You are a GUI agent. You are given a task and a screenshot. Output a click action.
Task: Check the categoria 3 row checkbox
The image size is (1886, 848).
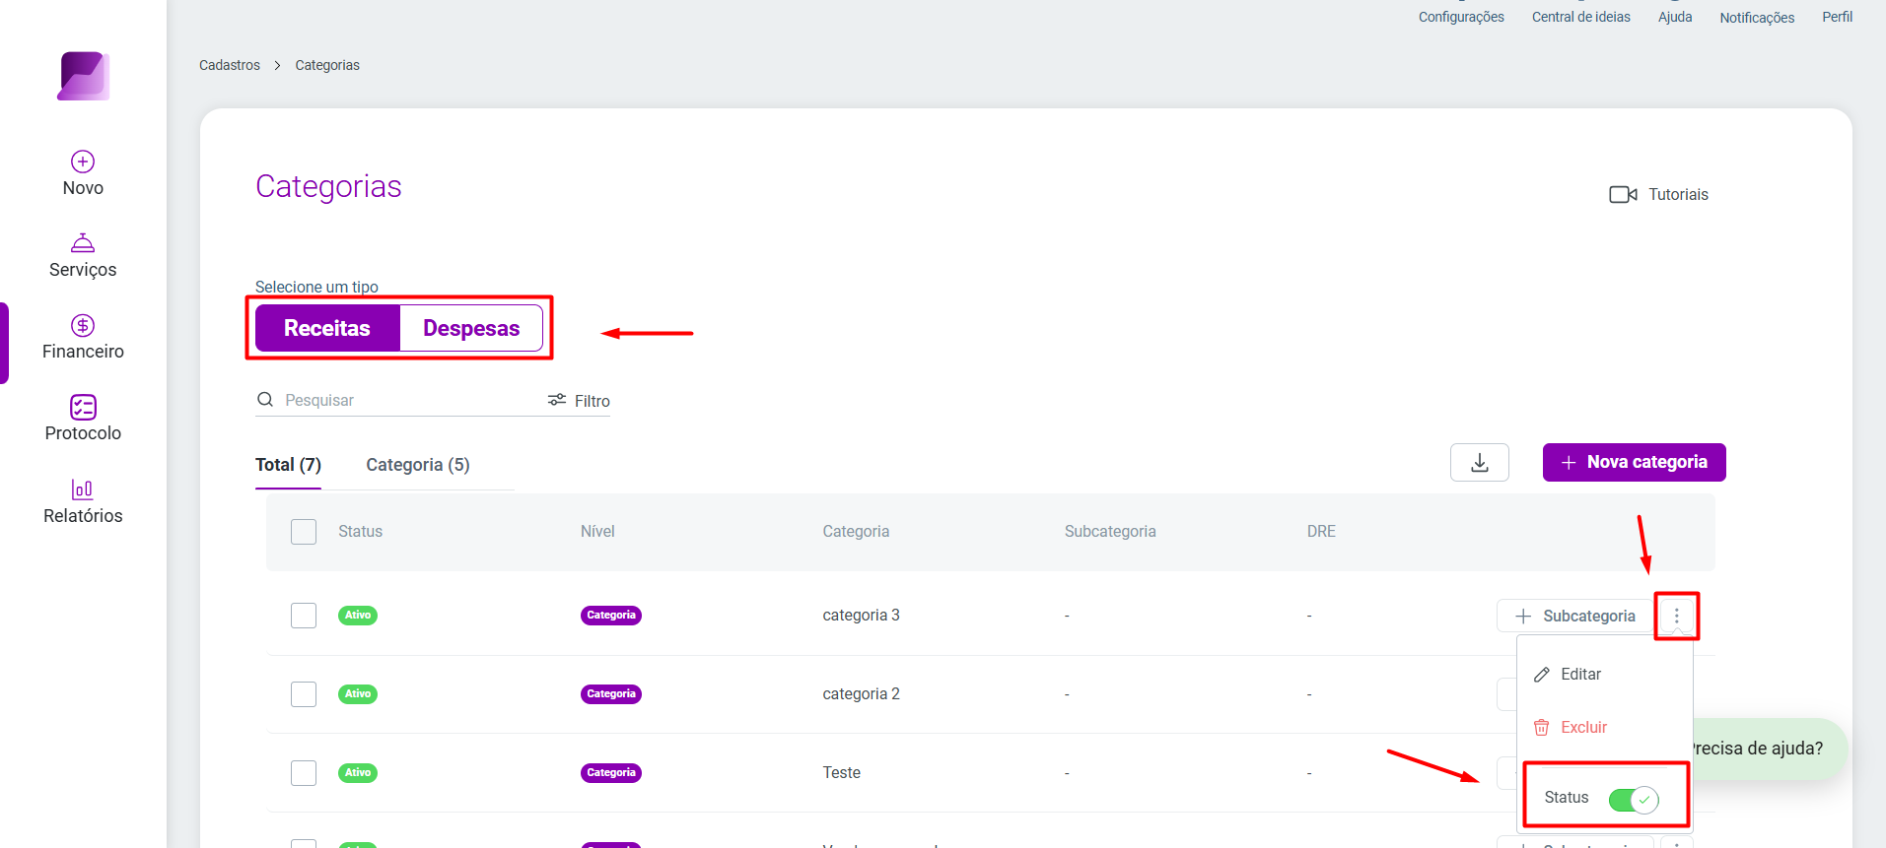[304, 616]
